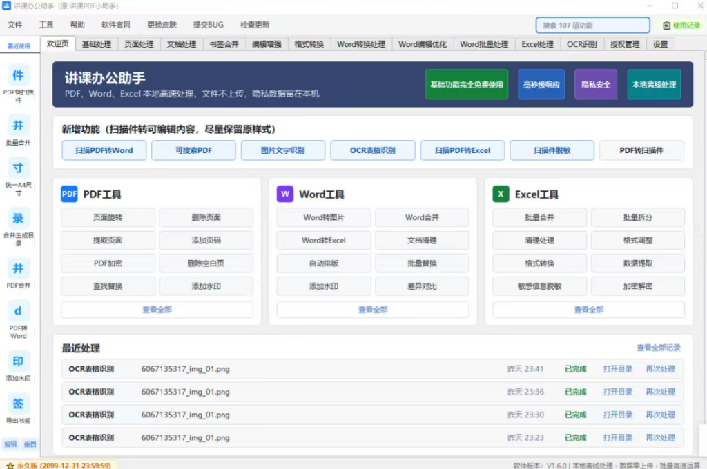Click 再次处理 for the 23:36 record

tap(660, 392)
